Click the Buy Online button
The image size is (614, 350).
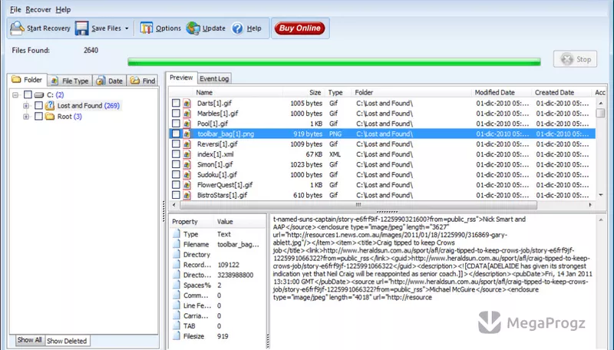(x=299, y=28)
